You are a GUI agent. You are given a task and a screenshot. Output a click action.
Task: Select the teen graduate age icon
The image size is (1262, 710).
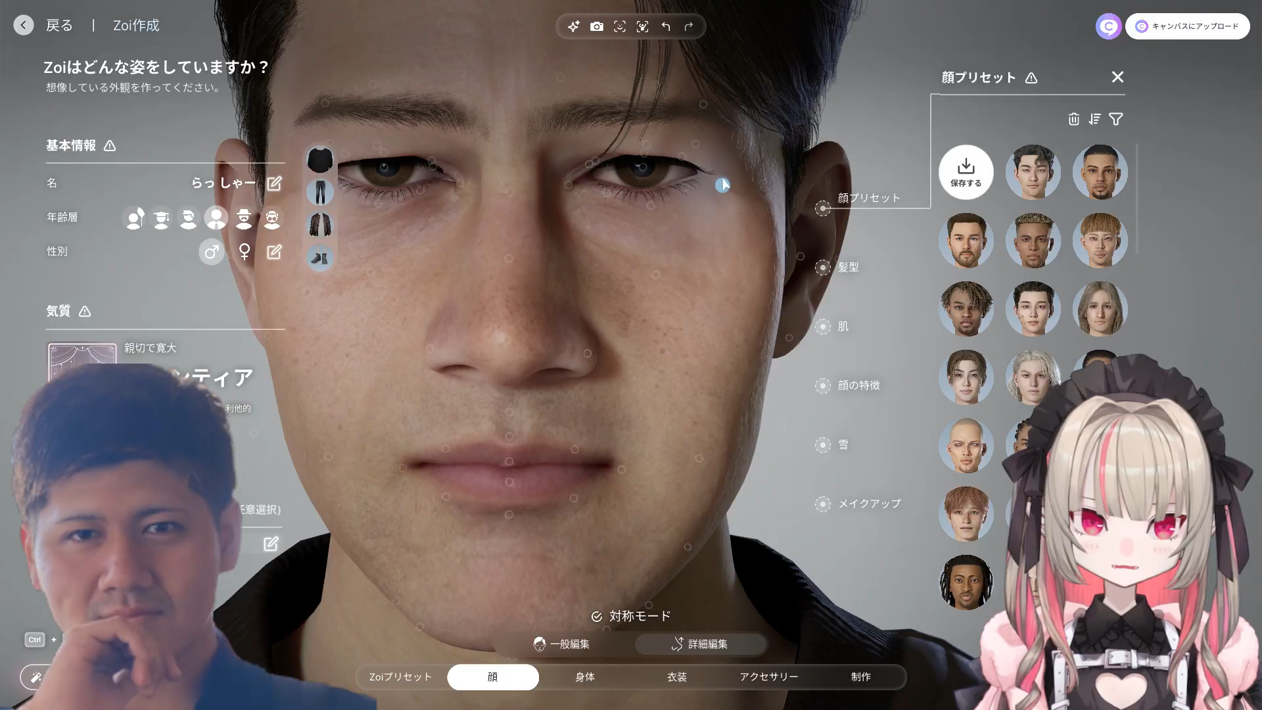[162, 218]
